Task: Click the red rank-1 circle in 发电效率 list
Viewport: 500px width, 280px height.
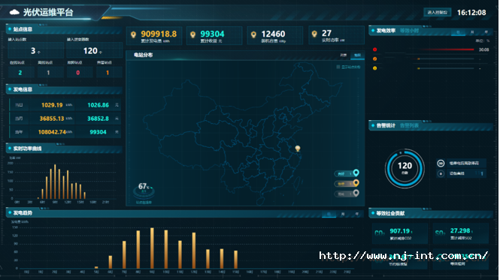Action: [x=374, y=50]
